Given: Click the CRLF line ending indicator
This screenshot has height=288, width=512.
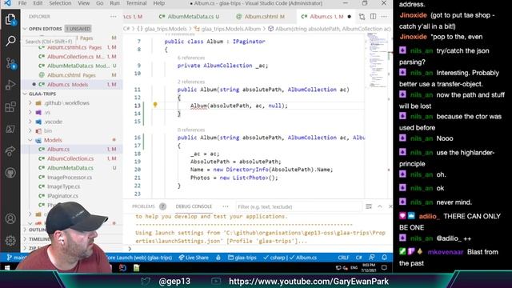Looking at the screenshot, I should click(343, 258).
